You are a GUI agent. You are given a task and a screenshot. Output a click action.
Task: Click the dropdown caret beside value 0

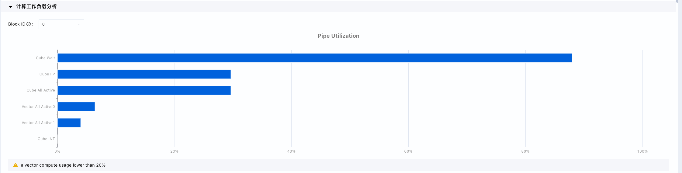79,24
